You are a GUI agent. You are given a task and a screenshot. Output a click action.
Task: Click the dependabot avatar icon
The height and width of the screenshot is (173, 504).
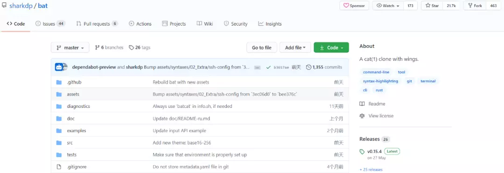[59, 67]
